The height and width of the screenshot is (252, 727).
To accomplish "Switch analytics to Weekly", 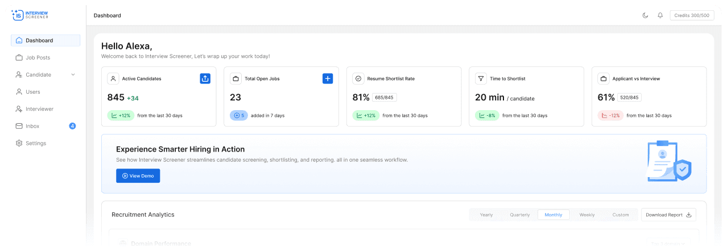I will (587, 215).
